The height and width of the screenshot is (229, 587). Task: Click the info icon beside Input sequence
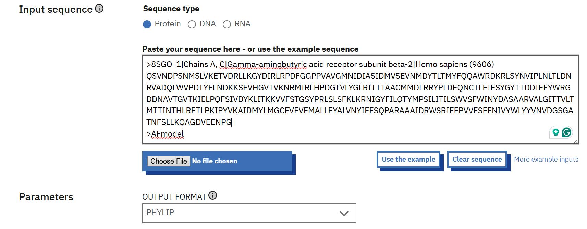click(99, 9)
